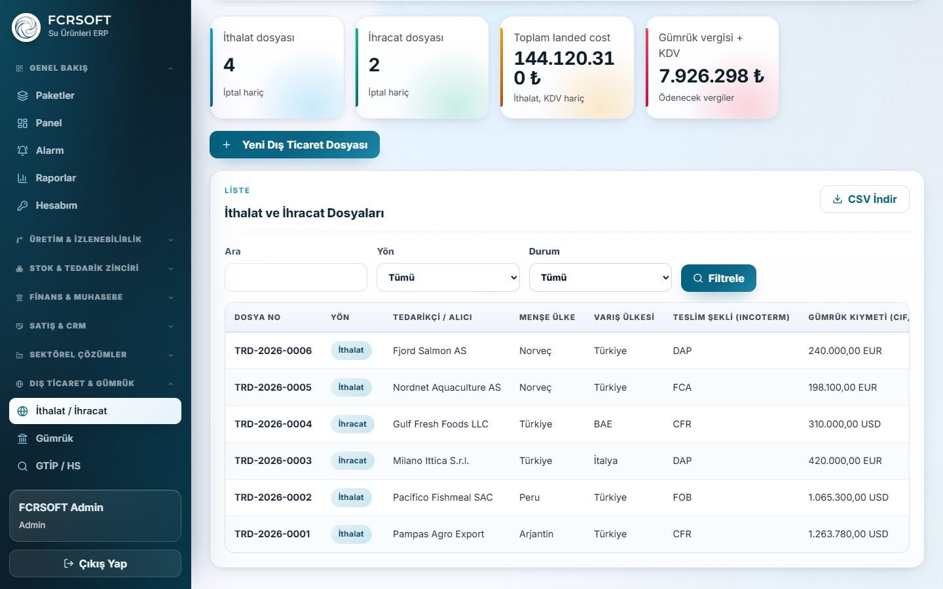
Task: Click the logout arrow icon in Çıkış Yap
Action: click(68, 563)
